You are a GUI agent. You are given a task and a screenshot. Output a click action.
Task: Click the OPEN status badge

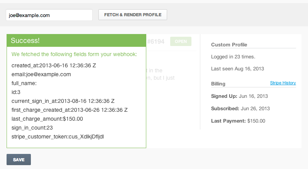[x=181, y=41]
